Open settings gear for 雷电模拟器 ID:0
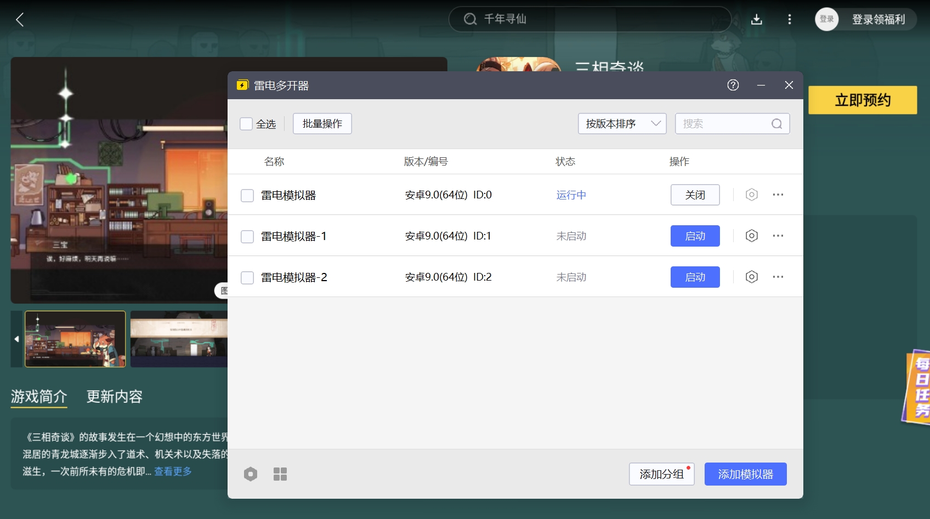The width and height of the screenshot is (930, 519). (752, 195)
